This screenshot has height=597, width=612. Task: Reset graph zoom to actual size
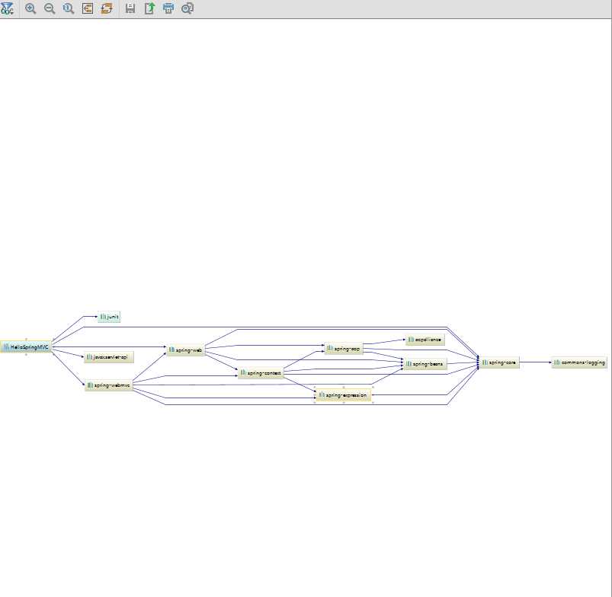69,8
